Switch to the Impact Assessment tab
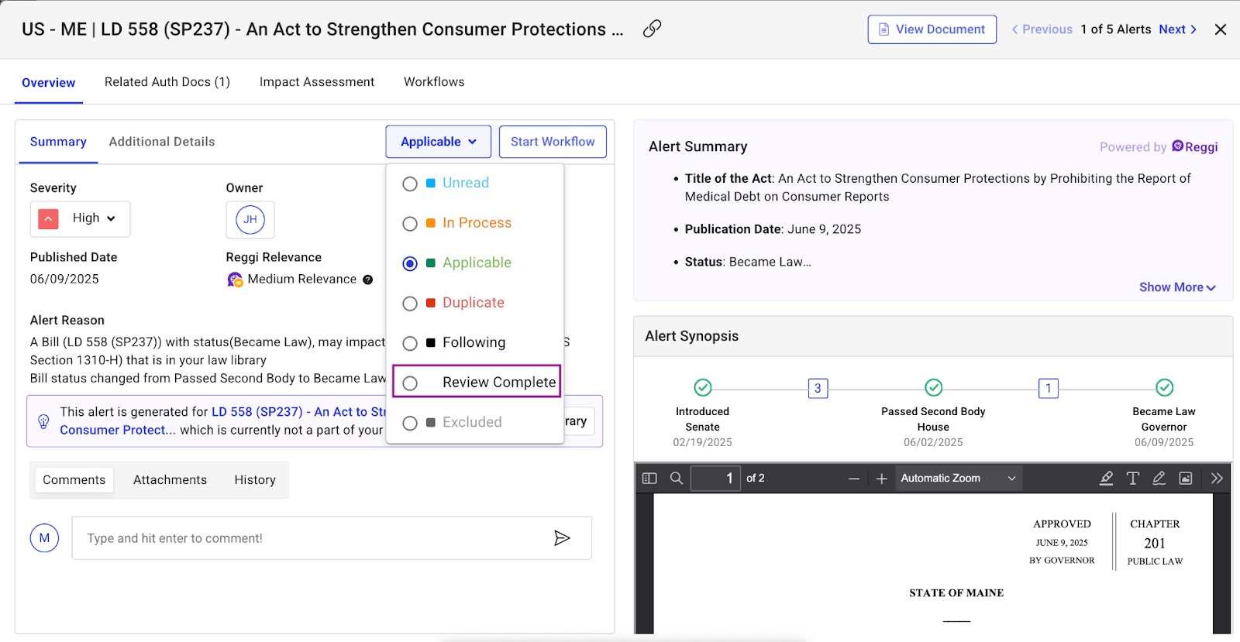 (x=316, y=82)
